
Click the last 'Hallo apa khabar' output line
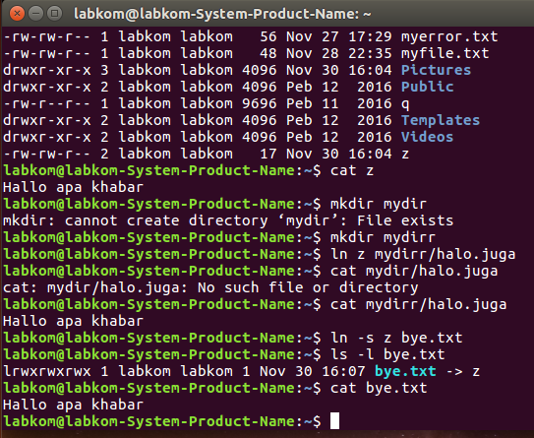click(73, 405)
